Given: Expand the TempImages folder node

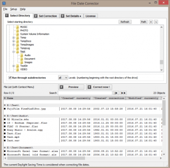Looking at the screenshot, I should pos(14,45).
